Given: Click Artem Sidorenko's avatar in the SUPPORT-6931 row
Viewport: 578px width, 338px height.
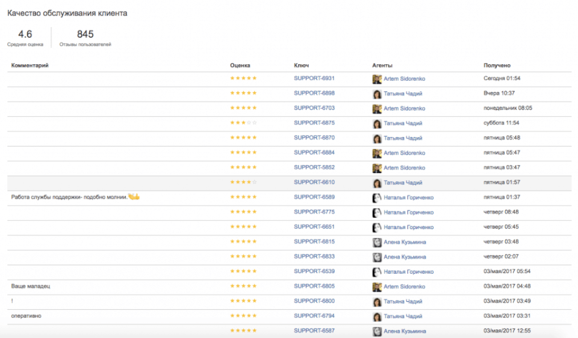Looking at the screenshot, I should (377, 79).
